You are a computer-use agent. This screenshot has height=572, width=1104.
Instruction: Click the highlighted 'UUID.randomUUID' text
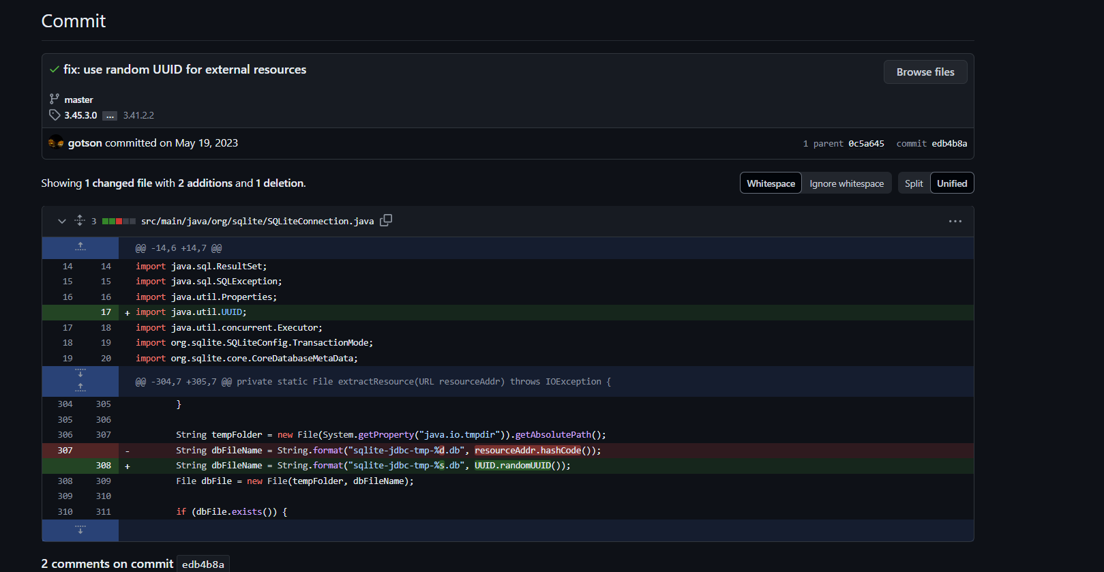513,466
